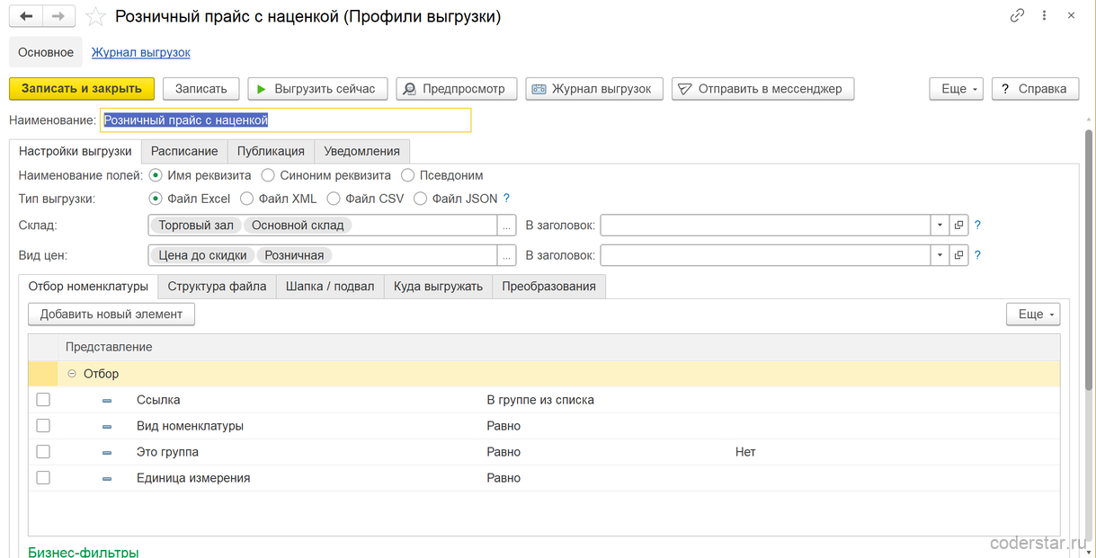
Task: Switch to 'Расписание' tab
Action: coord(184,151)
